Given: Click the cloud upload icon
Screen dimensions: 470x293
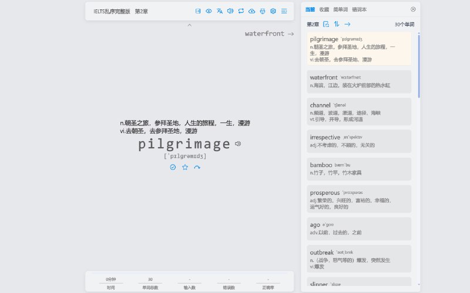Looking at the screenshot, I should [252, 11].
